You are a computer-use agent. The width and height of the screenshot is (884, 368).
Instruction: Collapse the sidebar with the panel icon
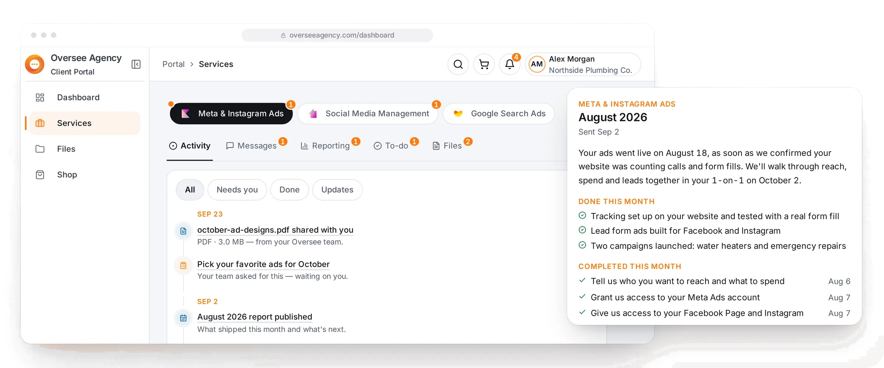[x=136, y=64]
